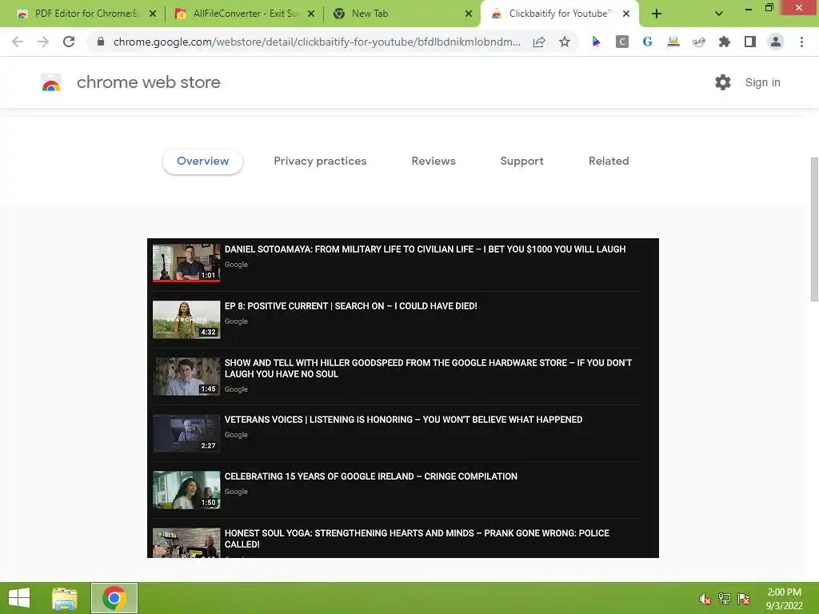Click the taskbar clock and date
819x614 pixels.
[x=784, y=598]
